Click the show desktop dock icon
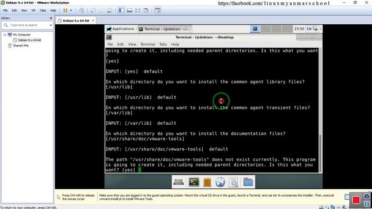372x209 pixels. pos(178,182)
